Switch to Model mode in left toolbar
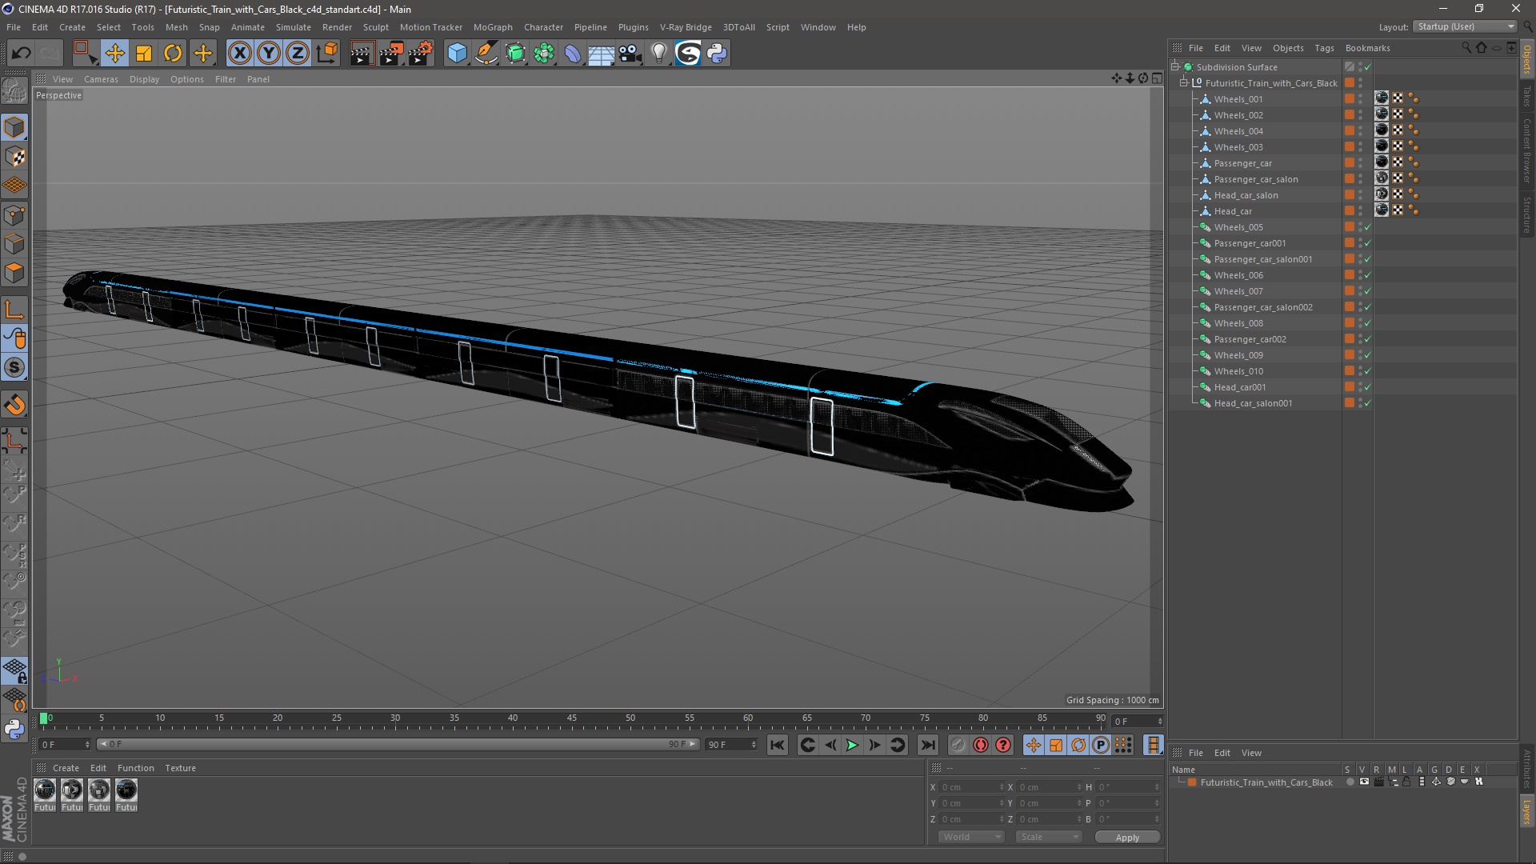The height and width of the screenshot is (864, 1536). (14, 128)
